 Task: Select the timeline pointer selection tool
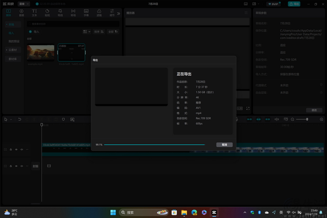tap(6, 119)
